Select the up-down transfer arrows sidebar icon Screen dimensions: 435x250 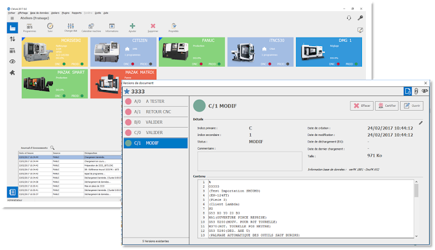(12, 40)
